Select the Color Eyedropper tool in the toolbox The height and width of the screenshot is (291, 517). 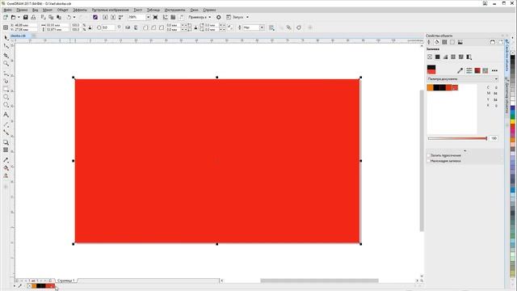coord(6,160)
